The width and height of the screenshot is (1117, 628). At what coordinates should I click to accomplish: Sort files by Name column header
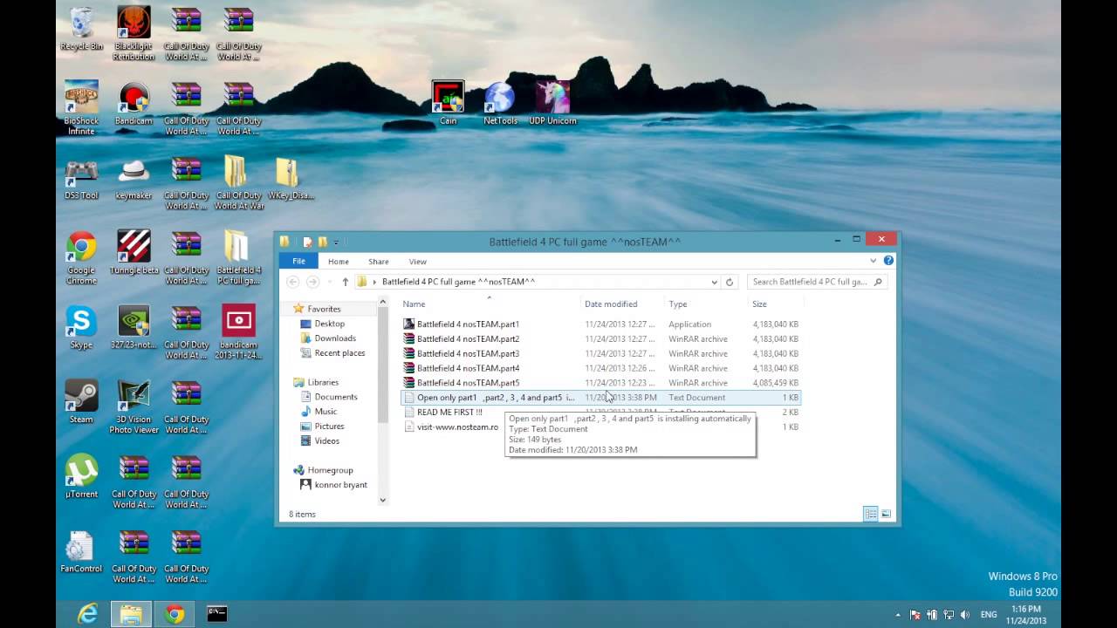tap(490, 304)
